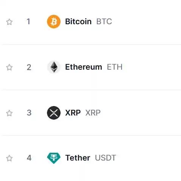Image resolution: width=181 pixels, height=181 pixels.
Task: Select rank number 3 in the list
Action: pyautogui.click(x=29, y=112)
